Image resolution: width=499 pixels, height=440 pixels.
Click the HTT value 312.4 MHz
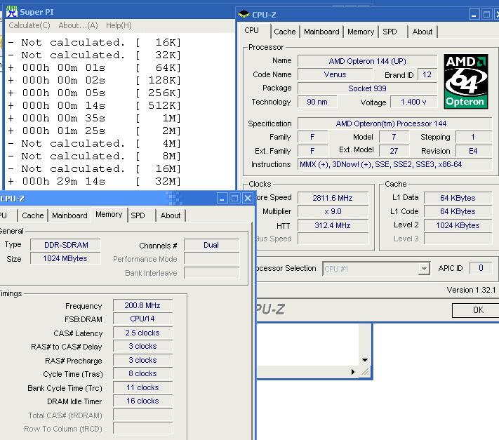(333, 225)
